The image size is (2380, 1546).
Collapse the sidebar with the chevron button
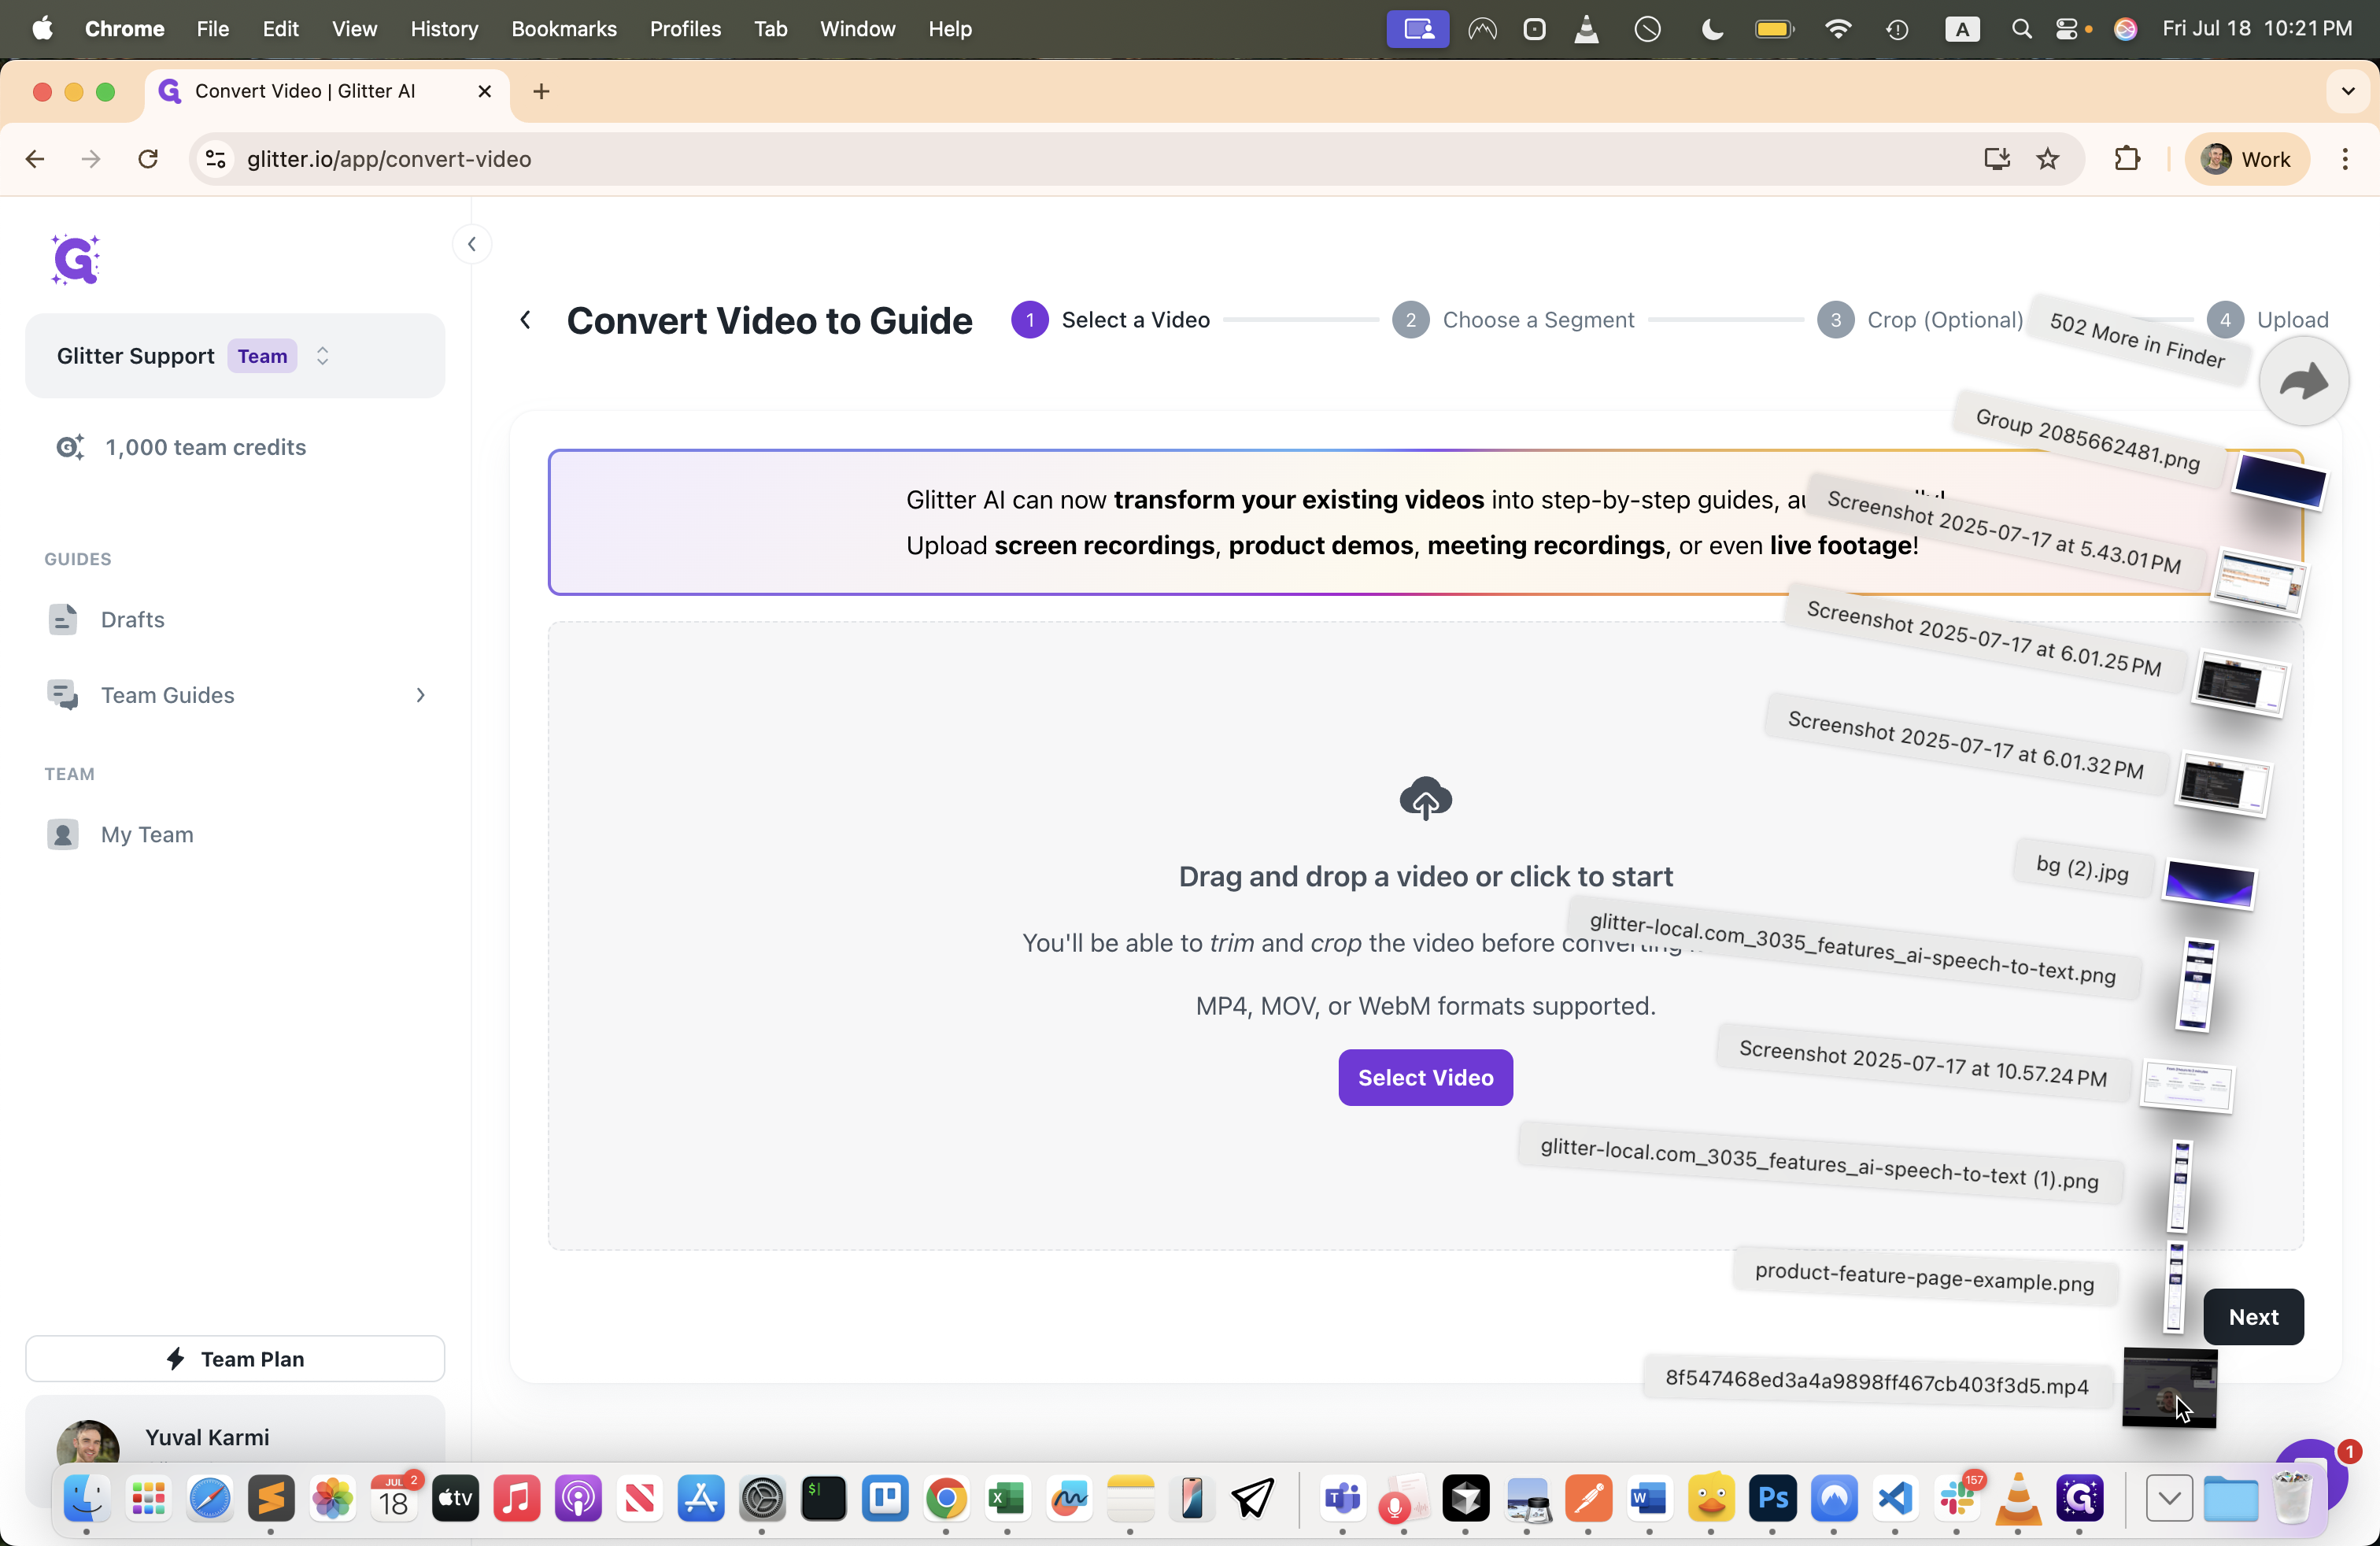point(471,244)
